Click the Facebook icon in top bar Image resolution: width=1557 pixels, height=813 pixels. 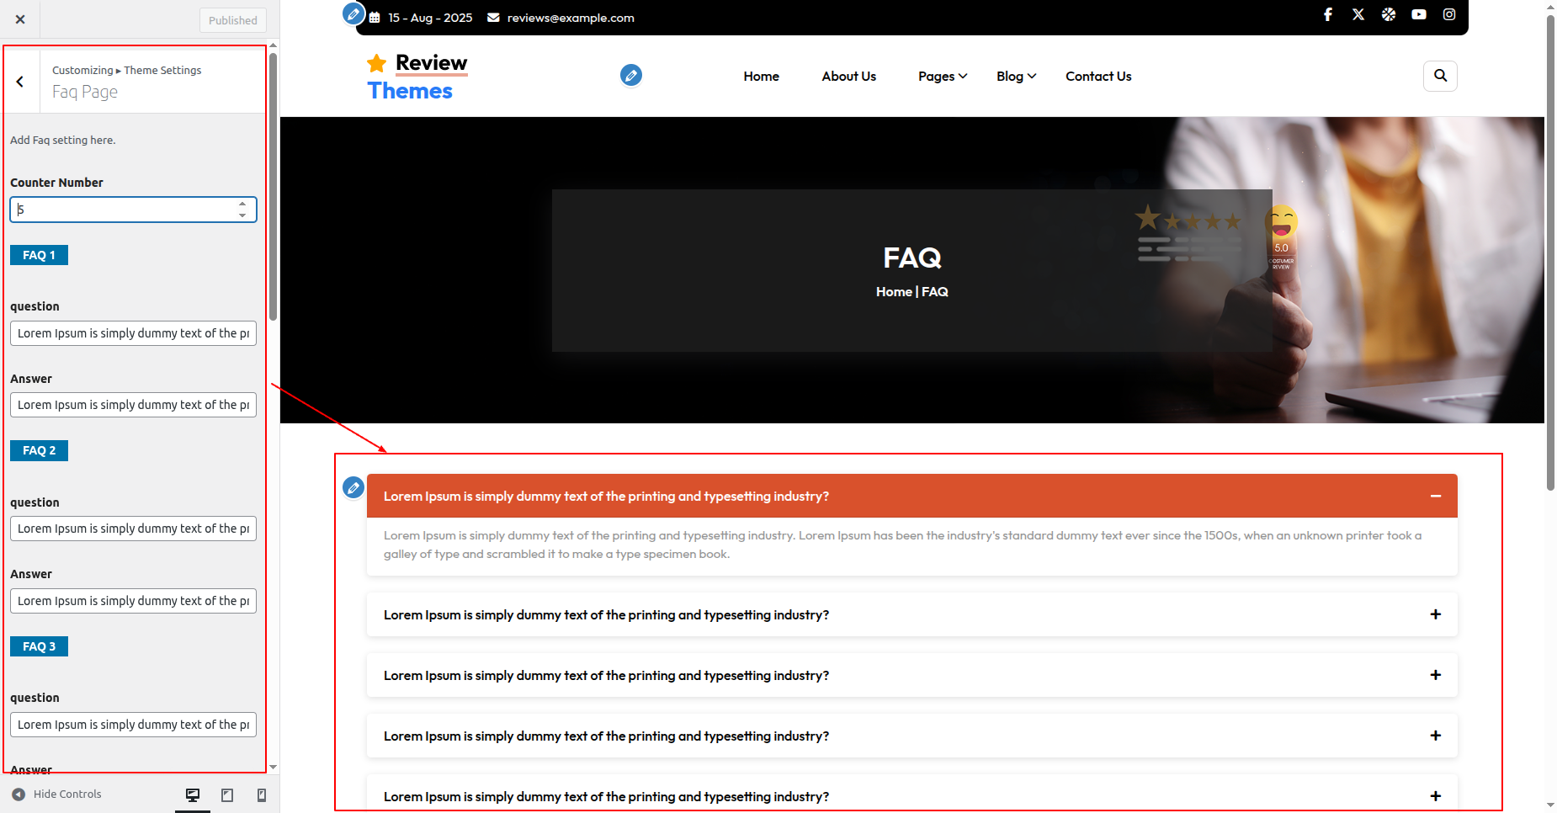(x=1328, y=14)
